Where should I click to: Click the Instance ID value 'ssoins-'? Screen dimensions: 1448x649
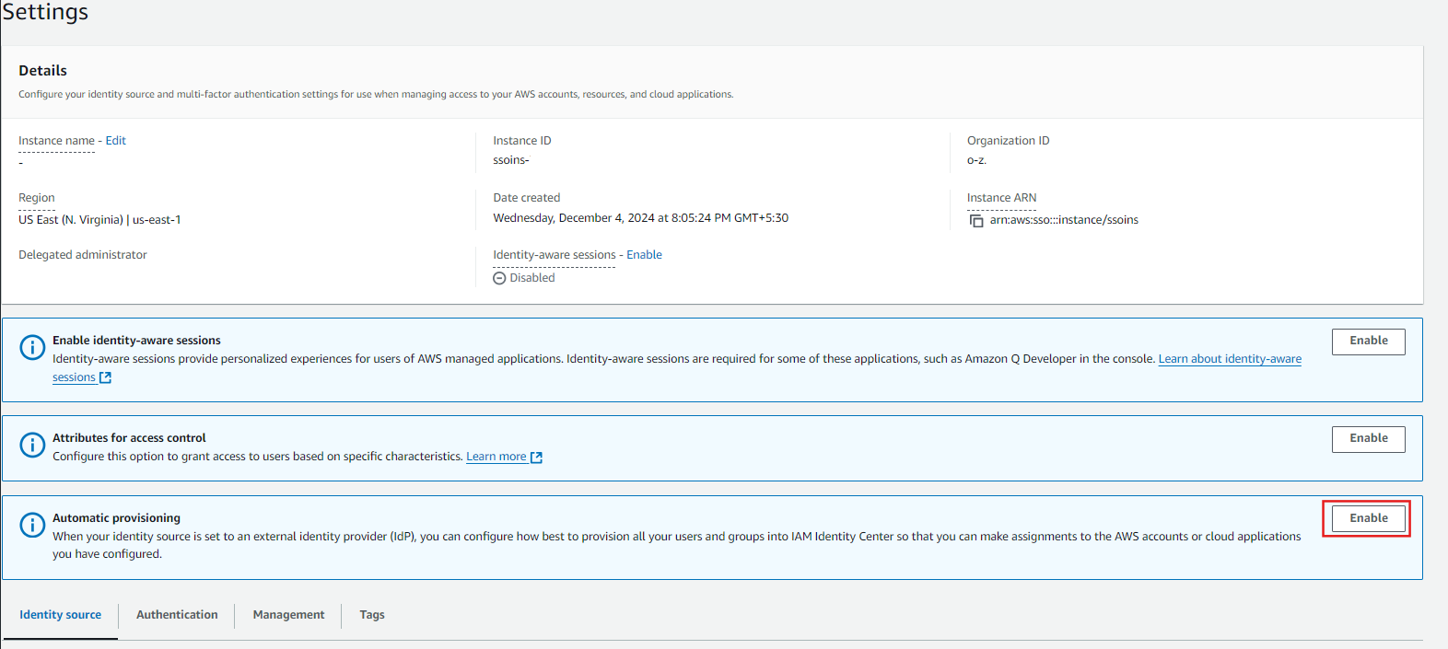(511, 160)
